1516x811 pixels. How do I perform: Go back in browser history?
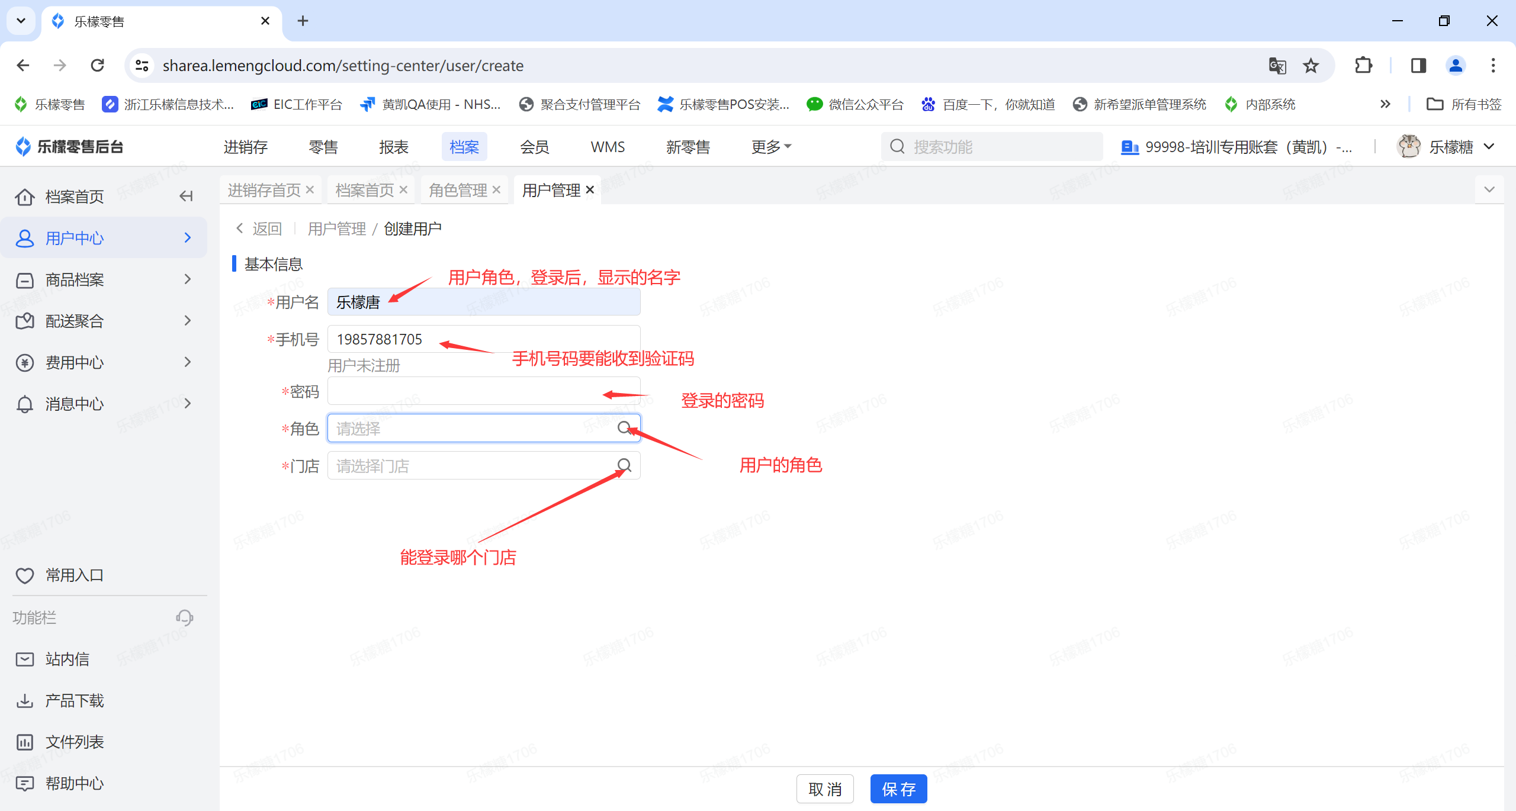pyautogui.click(x=23, y=65)
